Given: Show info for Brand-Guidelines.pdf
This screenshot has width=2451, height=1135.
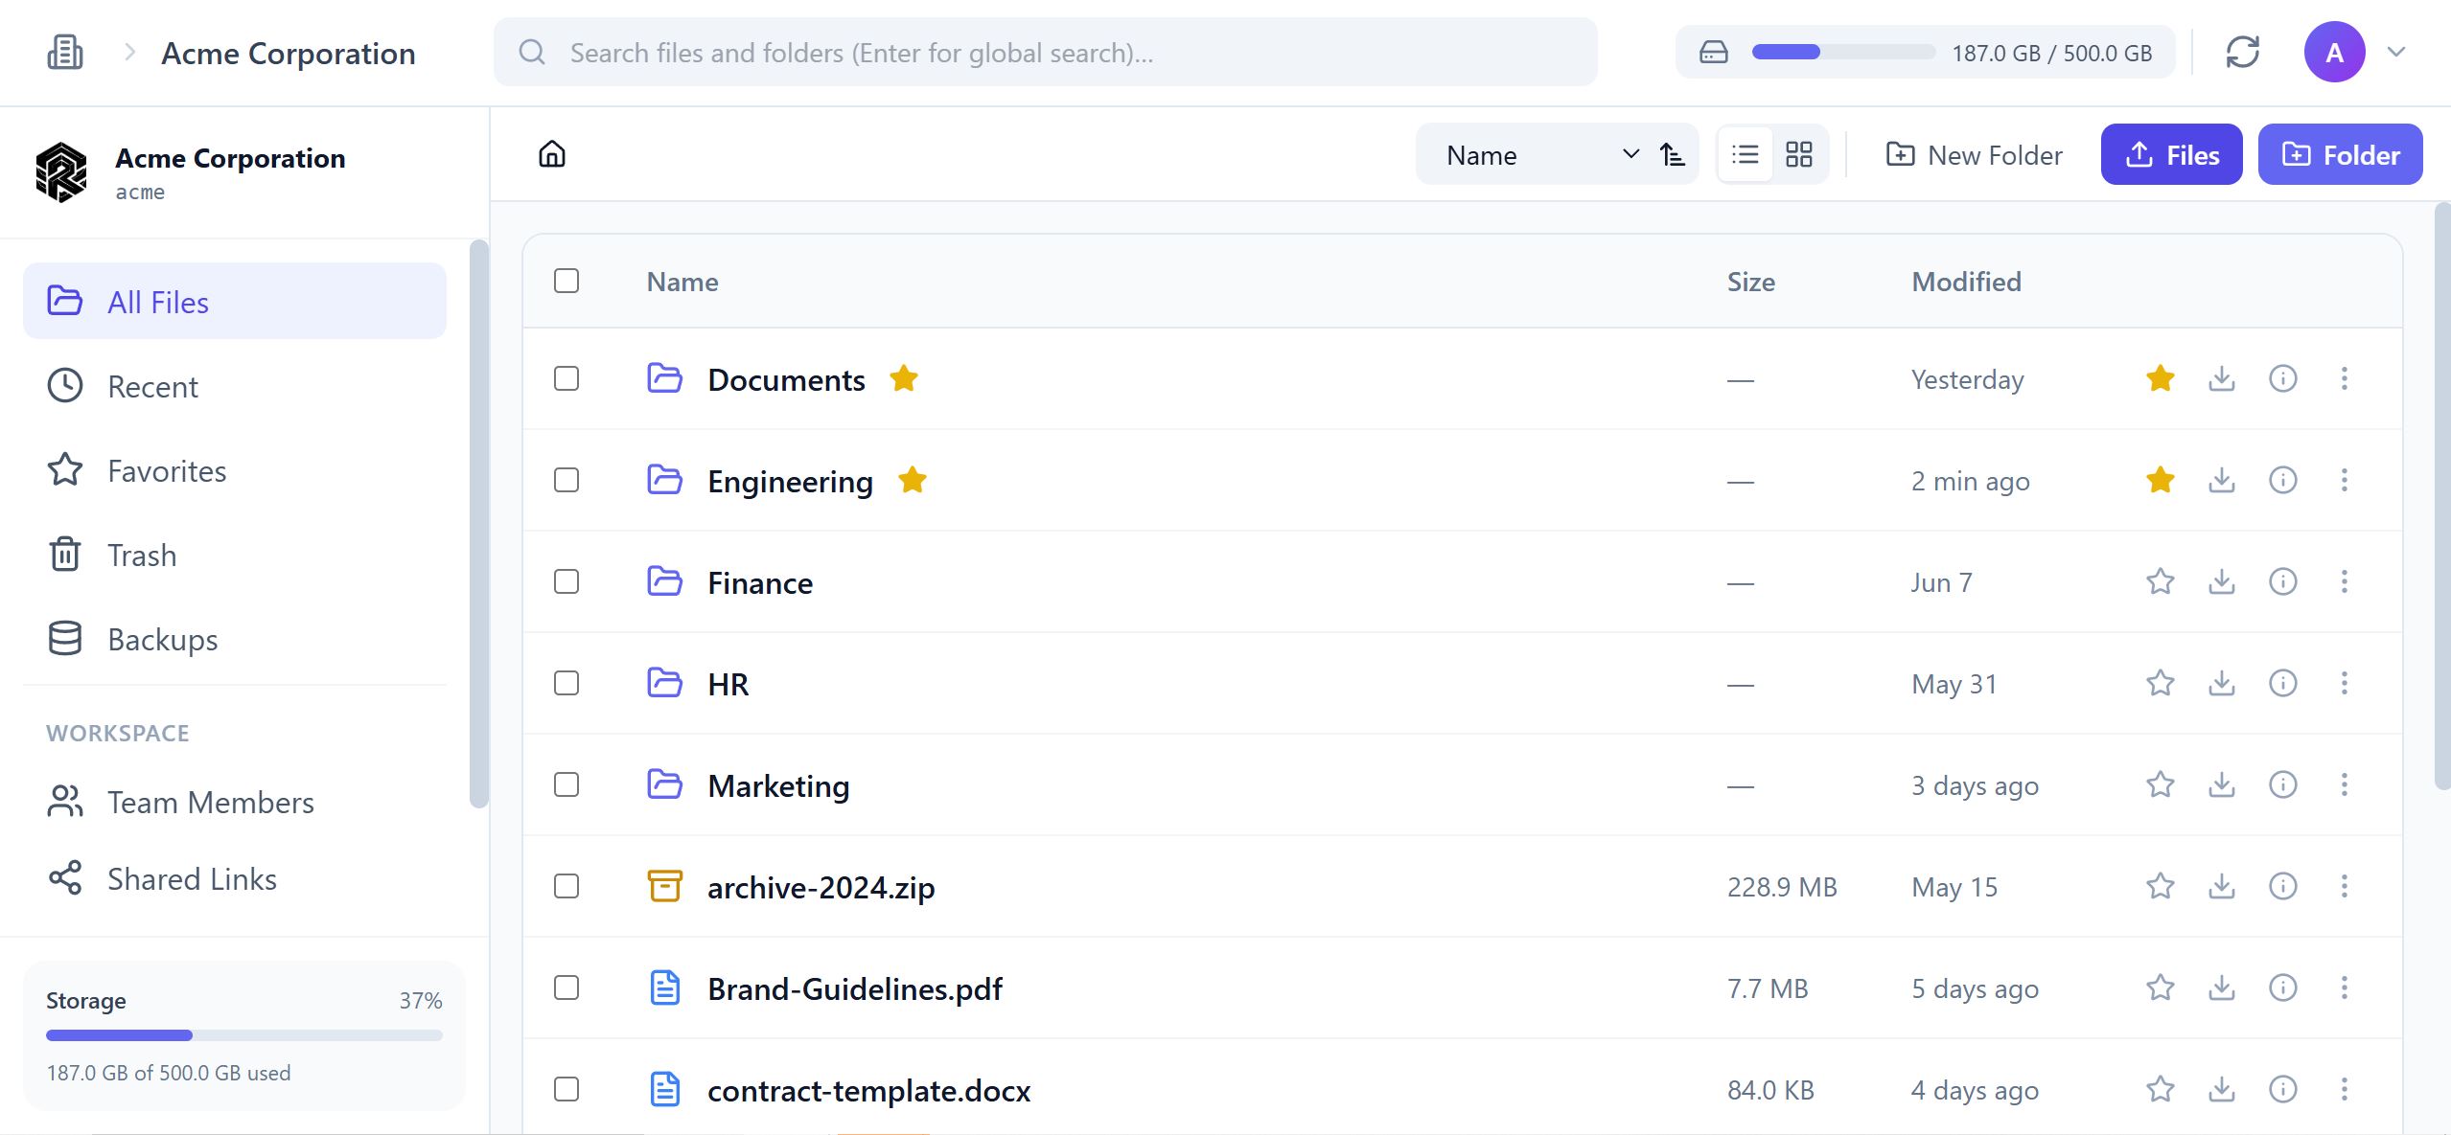Looking at the screenshot, I should point(2283,987).
